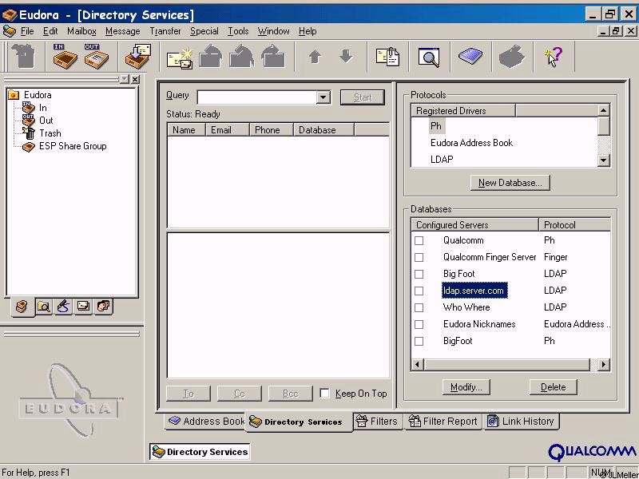Click the down arrow toolbar icon
This screenshot has height=479, width=639.
pos(346,56)
